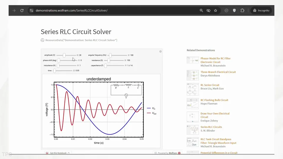Click the phase shift (deg) slider handle
This screenshot has width=283, height=159.
pyautogui.click(x=59, y=60)
